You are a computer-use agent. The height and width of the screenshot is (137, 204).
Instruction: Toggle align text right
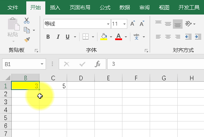click(x=178, y=37)
